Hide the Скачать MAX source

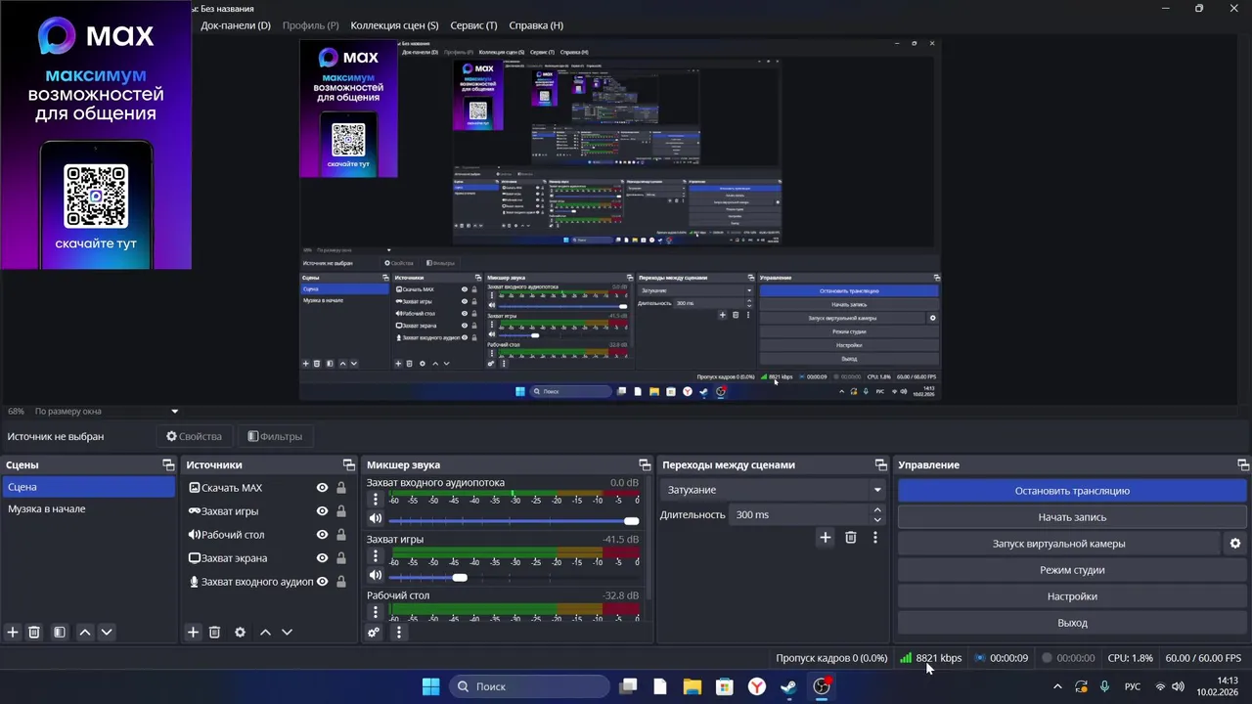[322, 488]
